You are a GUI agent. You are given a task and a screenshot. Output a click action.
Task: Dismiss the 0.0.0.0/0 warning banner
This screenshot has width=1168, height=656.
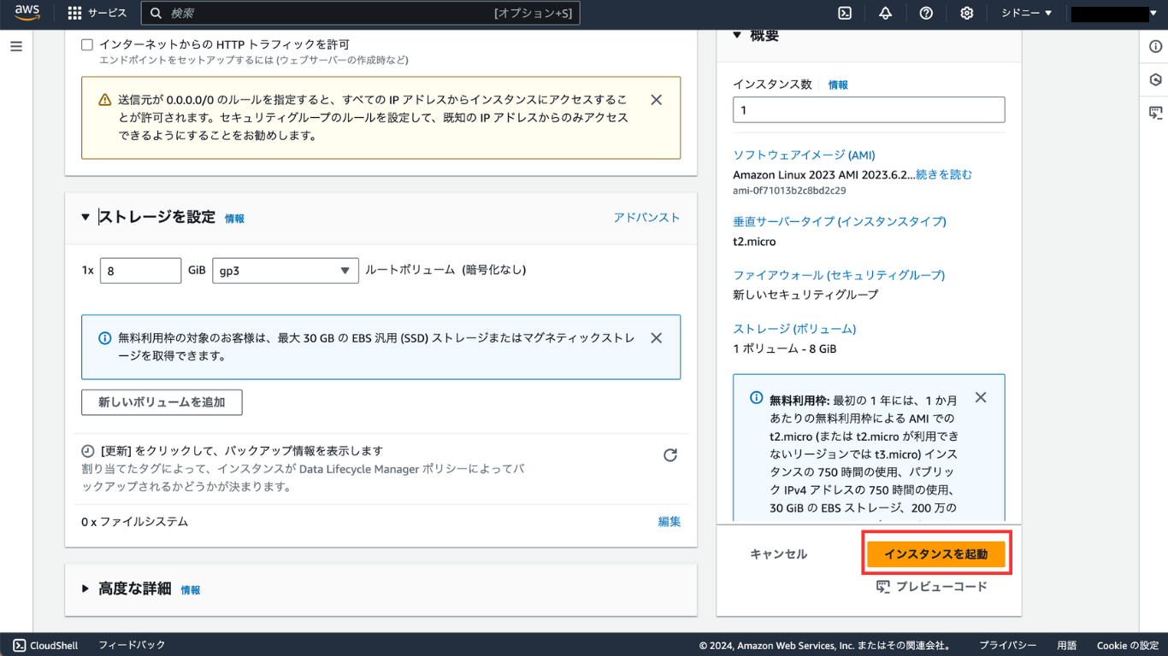[x=657, y=100]
